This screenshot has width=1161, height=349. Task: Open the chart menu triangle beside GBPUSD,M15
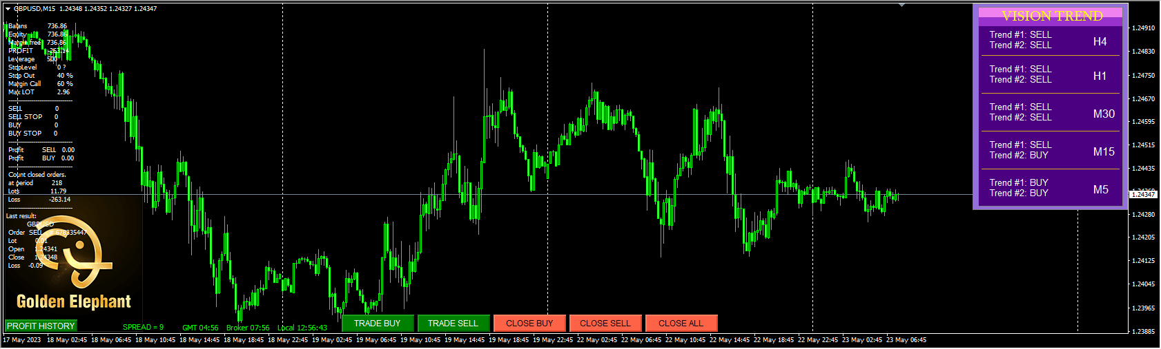pyautogui.click(x=8, y=9)
